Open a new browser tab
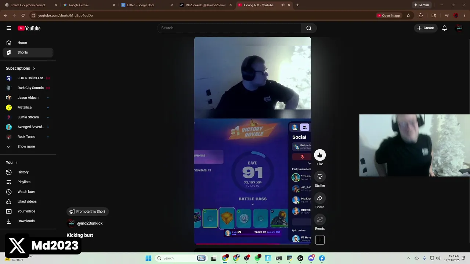 [297, 5]
